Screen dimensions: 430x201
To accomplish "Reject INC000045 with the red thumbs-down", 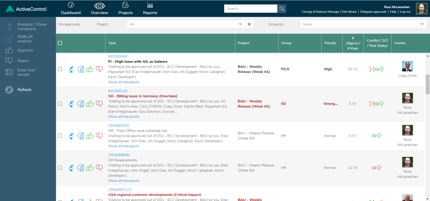I will (x=99, y=69).
